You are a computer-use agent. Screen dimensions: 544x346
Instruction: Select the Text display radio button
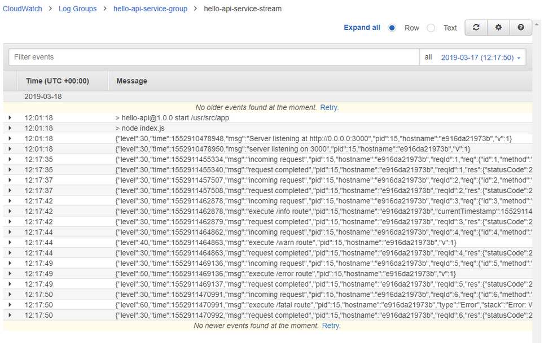point(431,28)
